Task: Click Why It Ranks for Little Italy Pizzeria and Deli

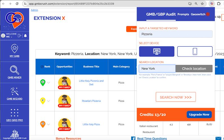Action: click(x=65, y=83)
